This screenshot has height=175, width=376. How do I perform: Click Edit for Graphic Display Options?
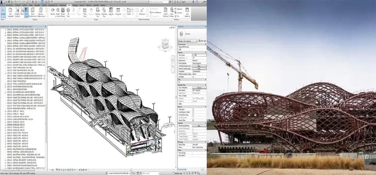(x=199, y=69)
